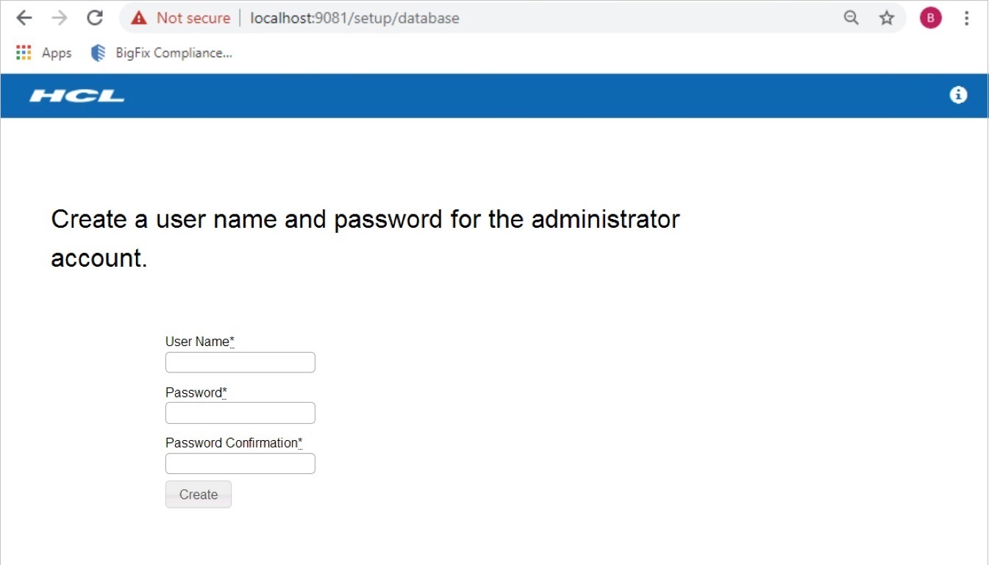Click the Password Confirmation label
The width and height of the screenshot is (989, 565).
point(232,443)
